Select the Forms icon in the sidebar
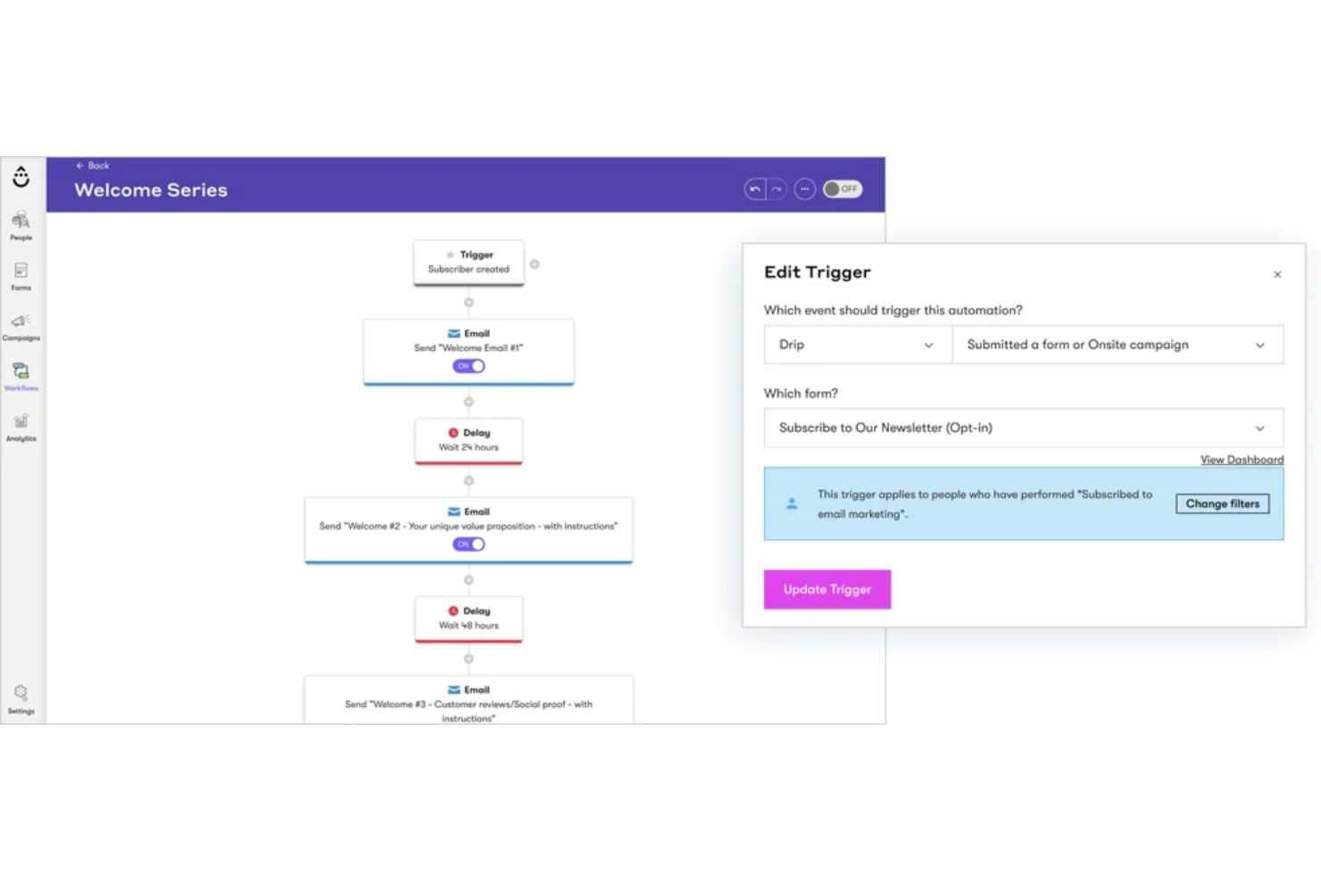The image size is (1321, 881). (x=21, y=275)
